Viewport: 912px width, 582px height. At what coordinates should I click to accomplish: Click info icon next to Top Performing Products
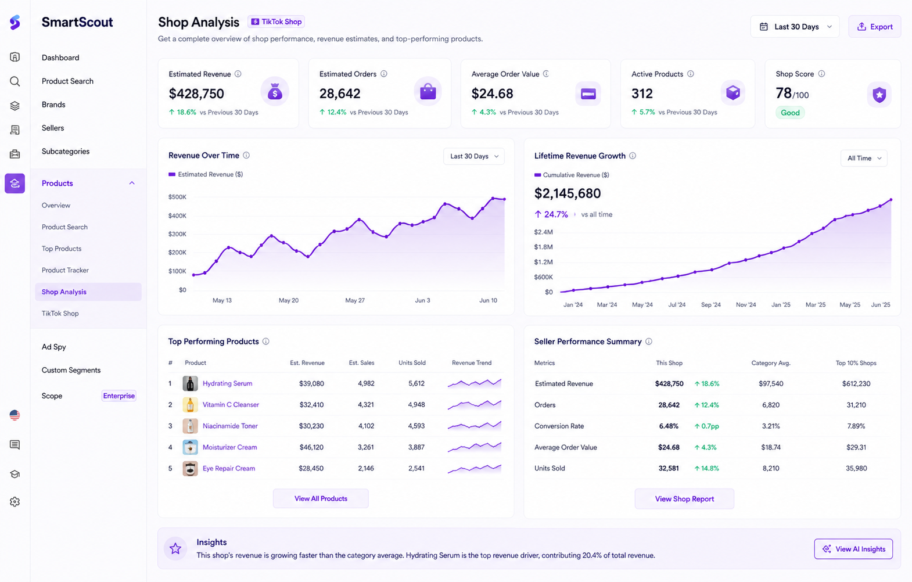[265, 342]
